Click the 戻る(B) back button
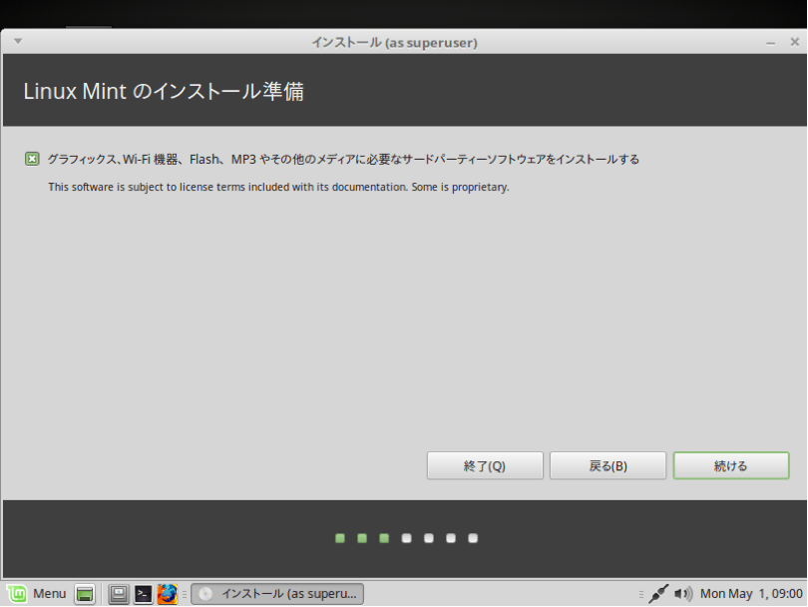This screenshot has width=808, height=607. click(607, 465)
